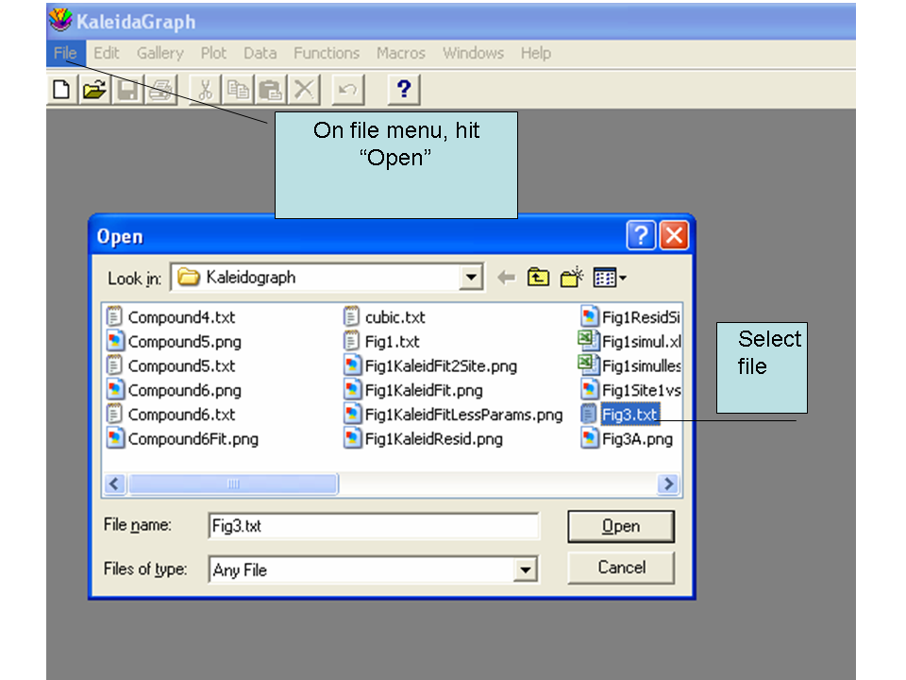Select Compound6.png in the file list
Screen dimensions: 906x680
(174, 390)
